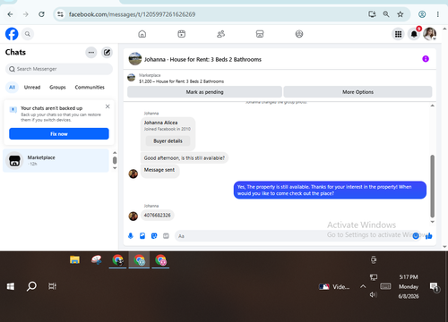Open the Reels video icon

(182, 34)
